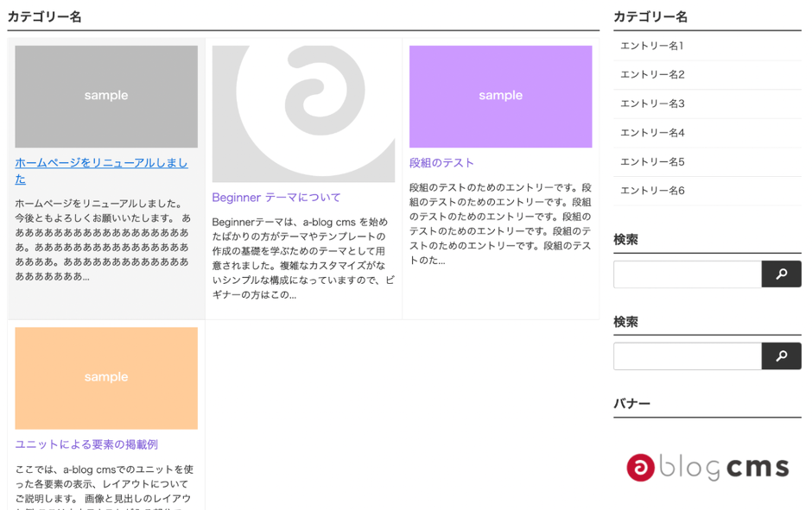Select エントリー名1 in sidebar list
Image resolution: width=812 pixels, height=510 pixels.
point(652,46)
